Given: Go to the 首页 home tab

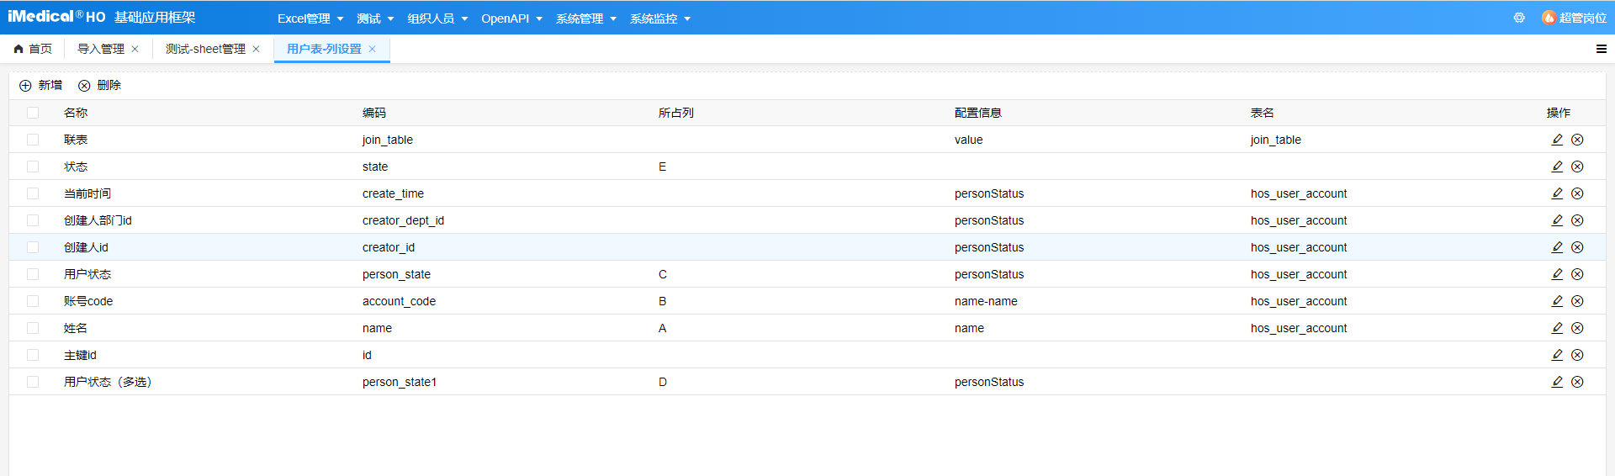Looking at the screenshot, I should point(33,49).
